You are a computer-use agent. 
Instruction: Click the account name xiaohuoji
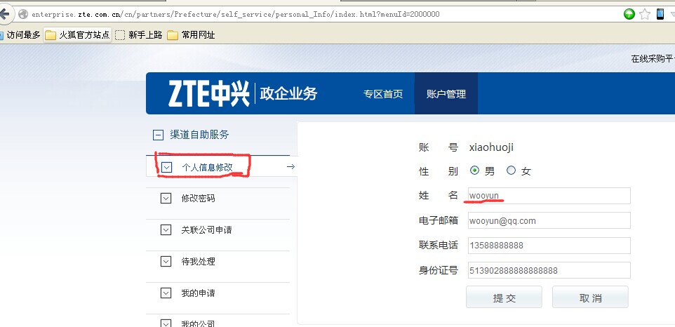tap(491, 147)
